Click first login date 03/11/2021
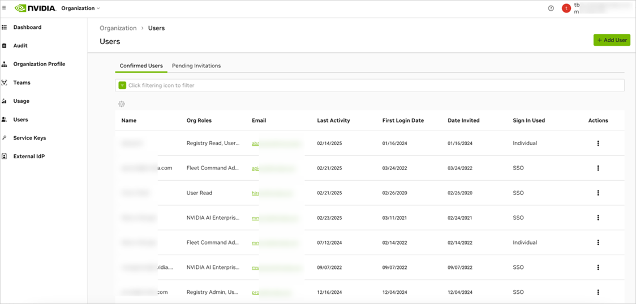The height and width of the screenshot is (304, 636). click(394, 218)
